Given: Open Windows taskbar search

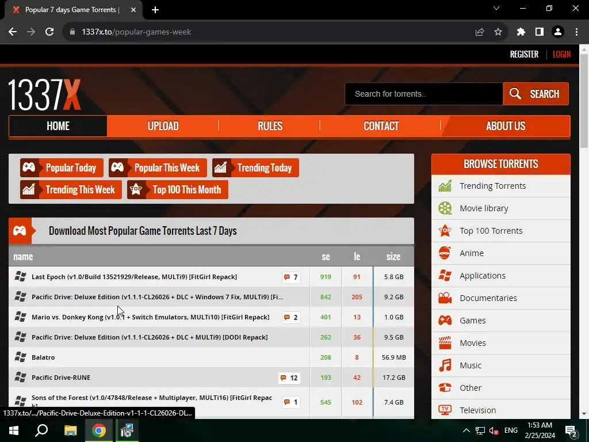Looking at the screenshot, I should 41,430.
